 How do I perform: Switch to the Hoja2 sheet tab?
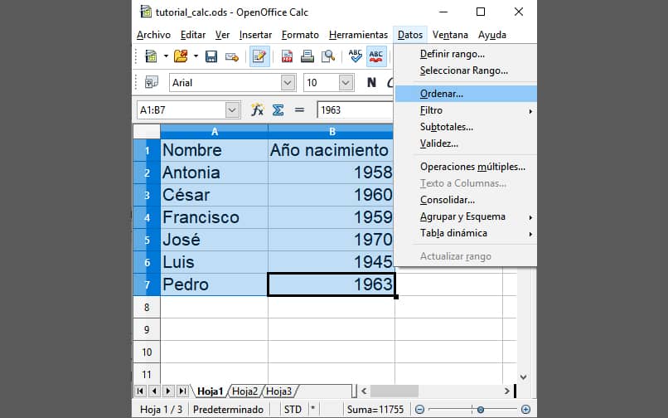click(245, 391)
